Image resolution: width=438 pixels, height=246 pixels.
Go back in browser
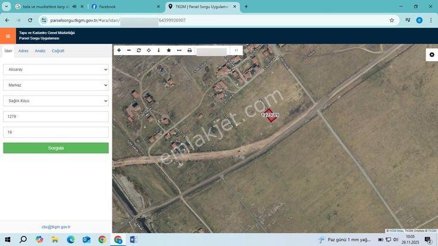[x=7, y=20]
